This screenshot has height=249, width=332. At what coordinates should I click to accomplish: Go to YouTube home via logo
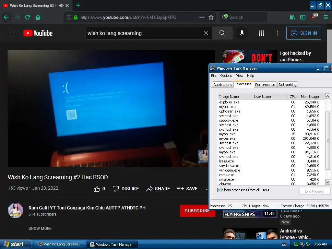pyautogui.click(x=38, y=33)
